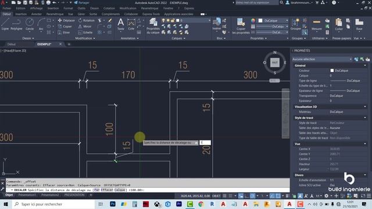Expand the Dessin panel dropdown
The width and height of the screenshot is (372, 209).
click(28, 38)
